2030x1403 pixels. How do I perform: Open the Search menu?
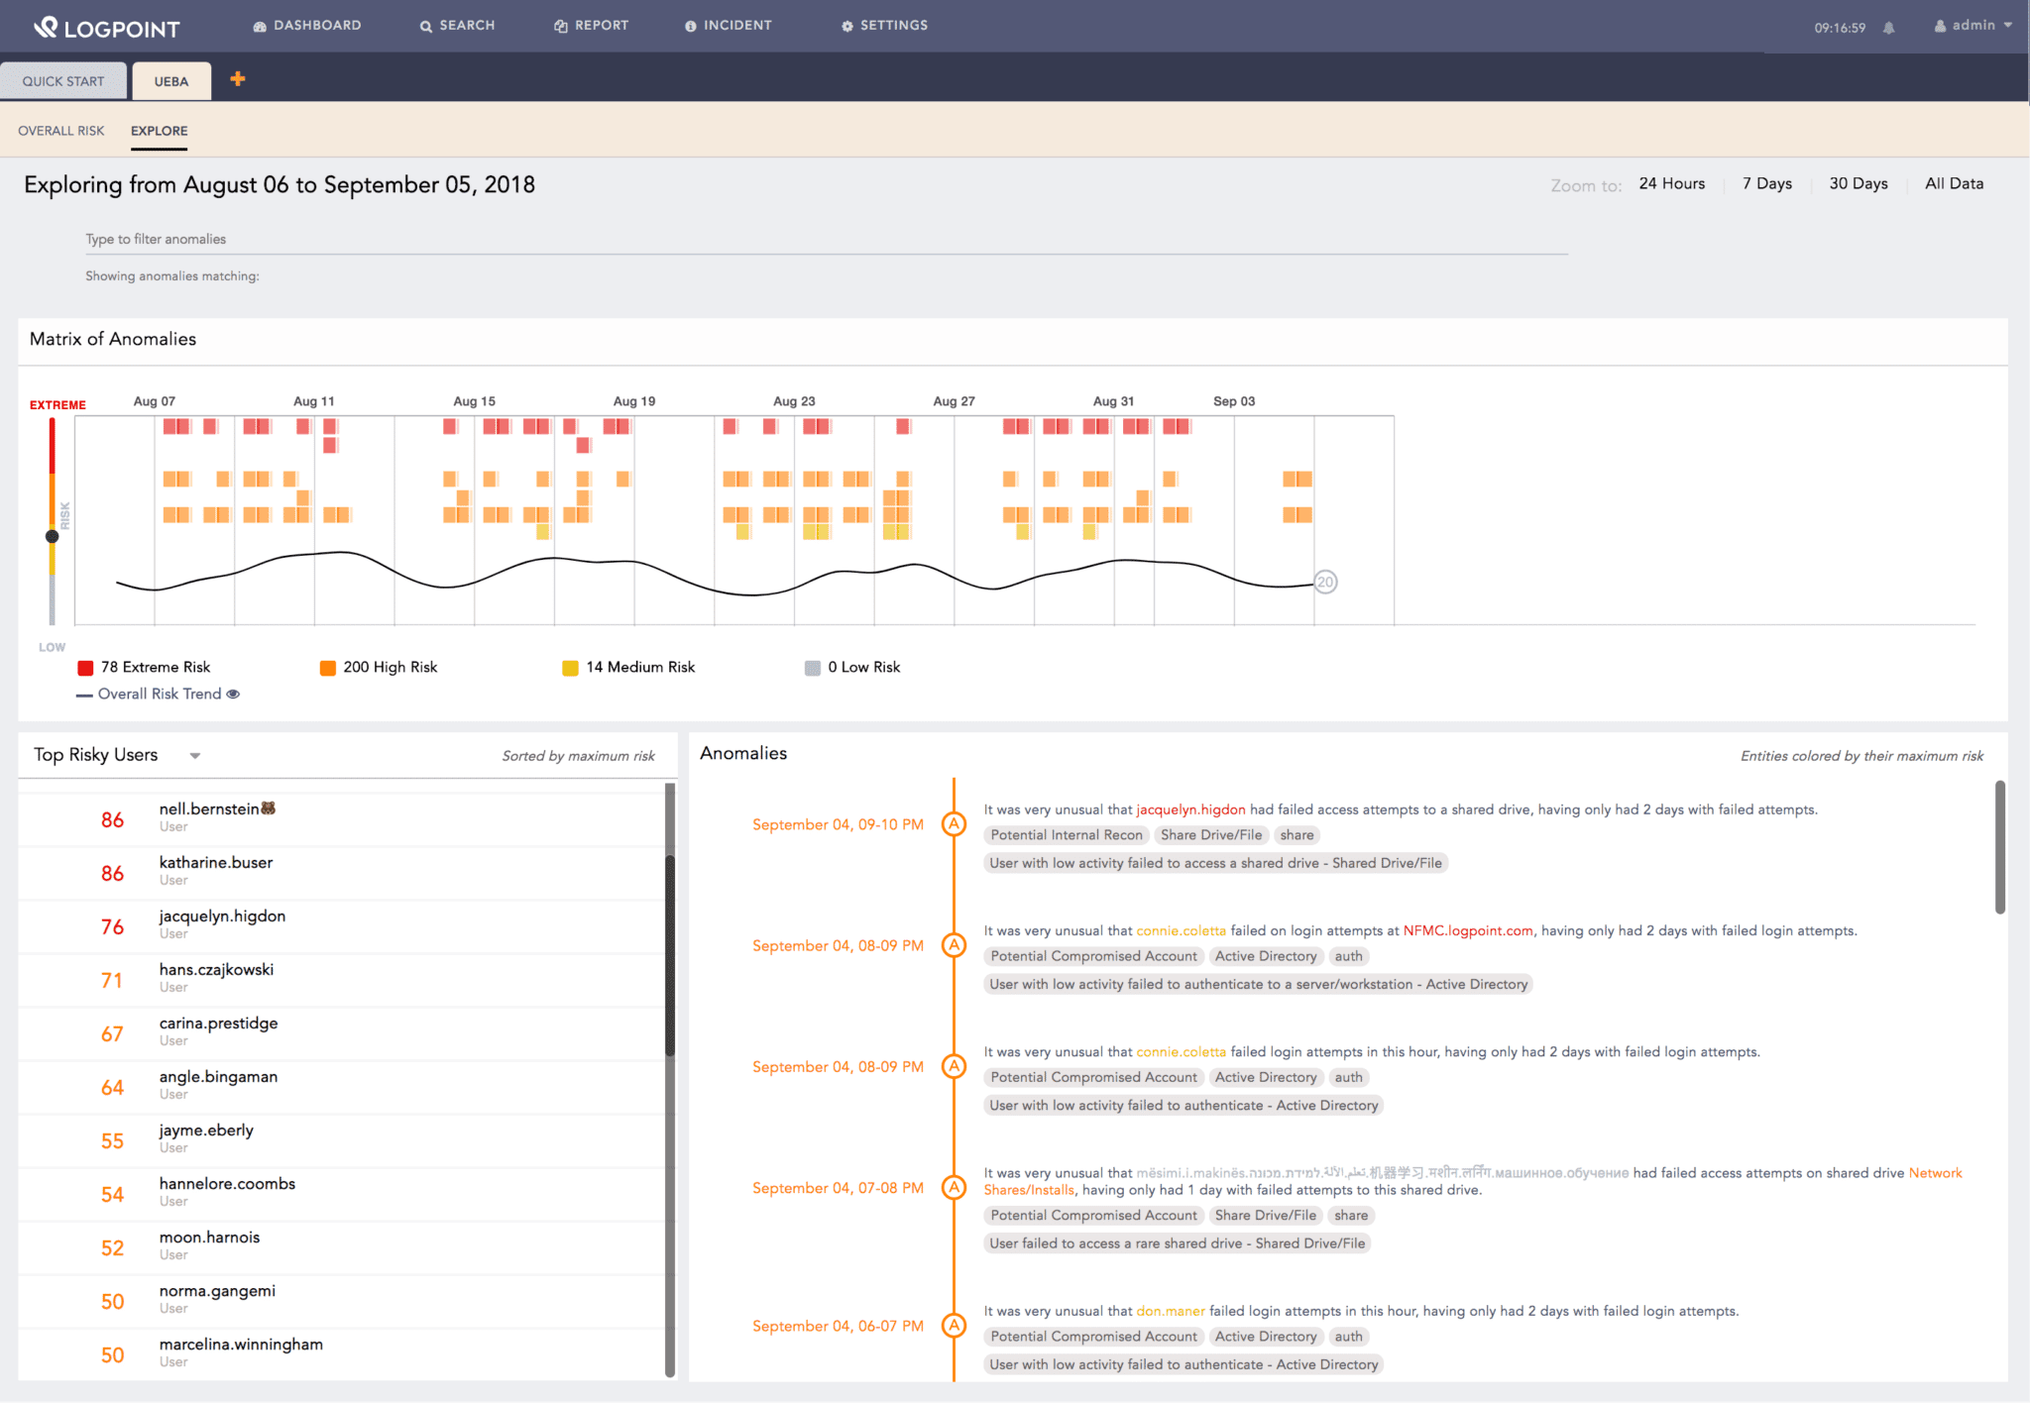point(457,26)
